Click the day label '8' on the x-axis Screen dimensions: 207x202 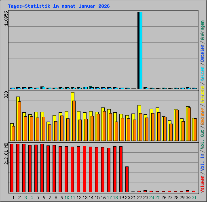click(56, 198)
